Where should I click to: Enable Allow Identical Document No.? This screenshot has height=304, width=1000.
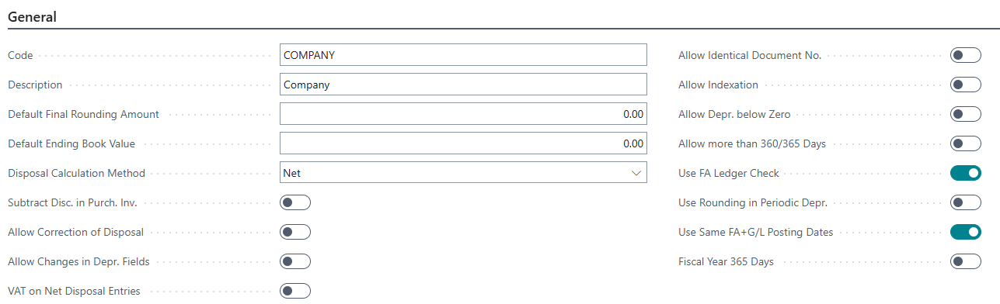click(966, 55)
